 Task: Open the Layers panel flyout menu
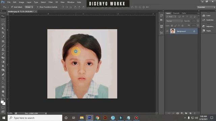pyautogui.click(x=198, y=13)
